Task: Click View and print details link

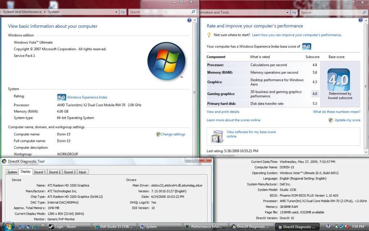Action: pyautogui.click(x=223, y=112)
